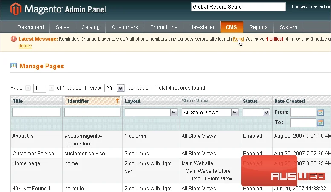Click the From date input field
This screenshot has height=192, width=331.
click(x=303, y=112)
